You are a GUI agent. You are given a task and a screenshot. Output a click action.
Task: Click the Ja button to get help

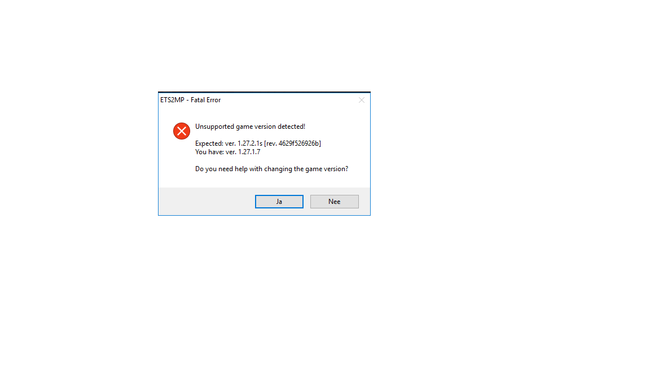(279, 202)
